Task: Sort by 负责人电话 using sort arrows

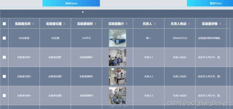Action: point(189,24)
